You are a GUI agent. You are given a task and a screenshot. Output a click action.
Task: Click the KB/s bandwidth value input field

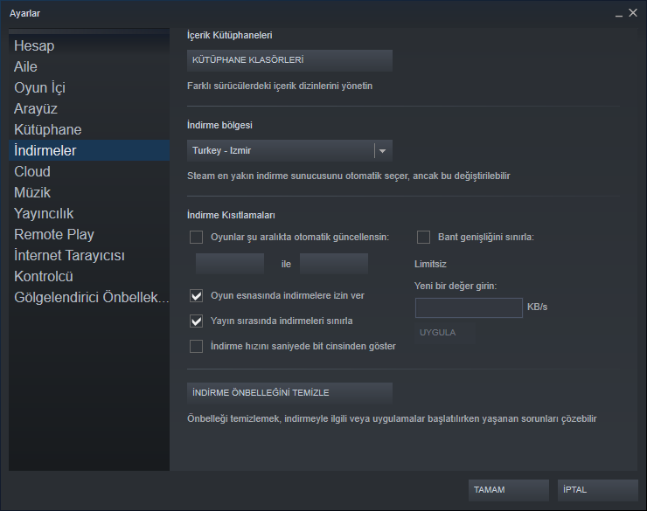pyautogui.click(x=469, y=307)
